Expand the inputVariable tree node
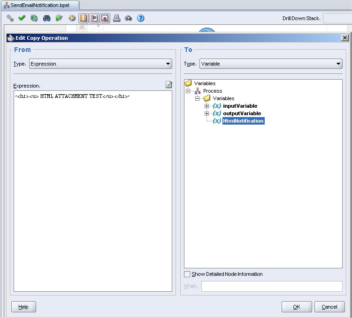 click(x=207, y=106)
